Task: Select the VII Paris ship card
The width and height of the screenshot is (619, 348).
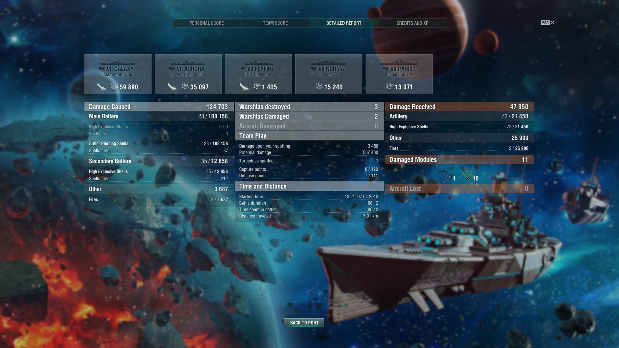Action: click(399, 74)
